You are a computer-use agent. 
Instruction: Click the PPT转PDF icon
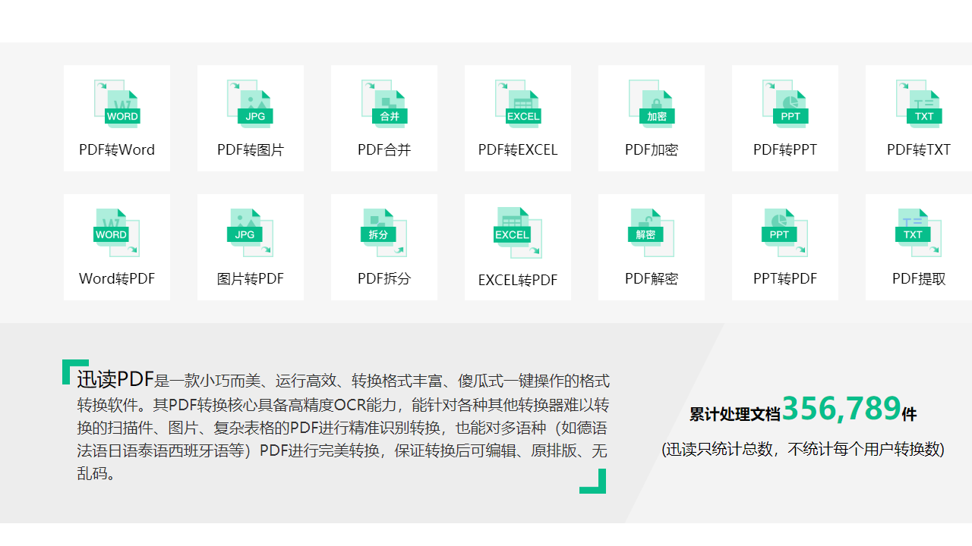(x=785, y=233)
